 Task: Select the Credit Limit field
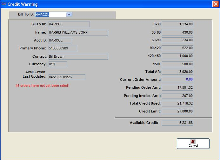(177, 112)
